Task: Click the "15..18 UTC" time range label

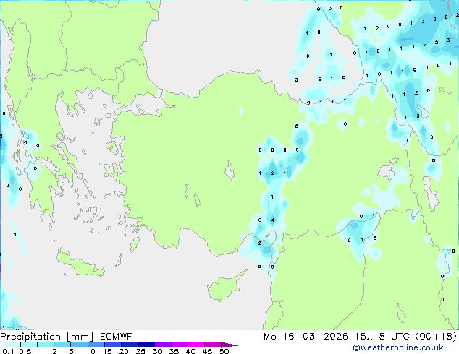Action: click(379, 336)
